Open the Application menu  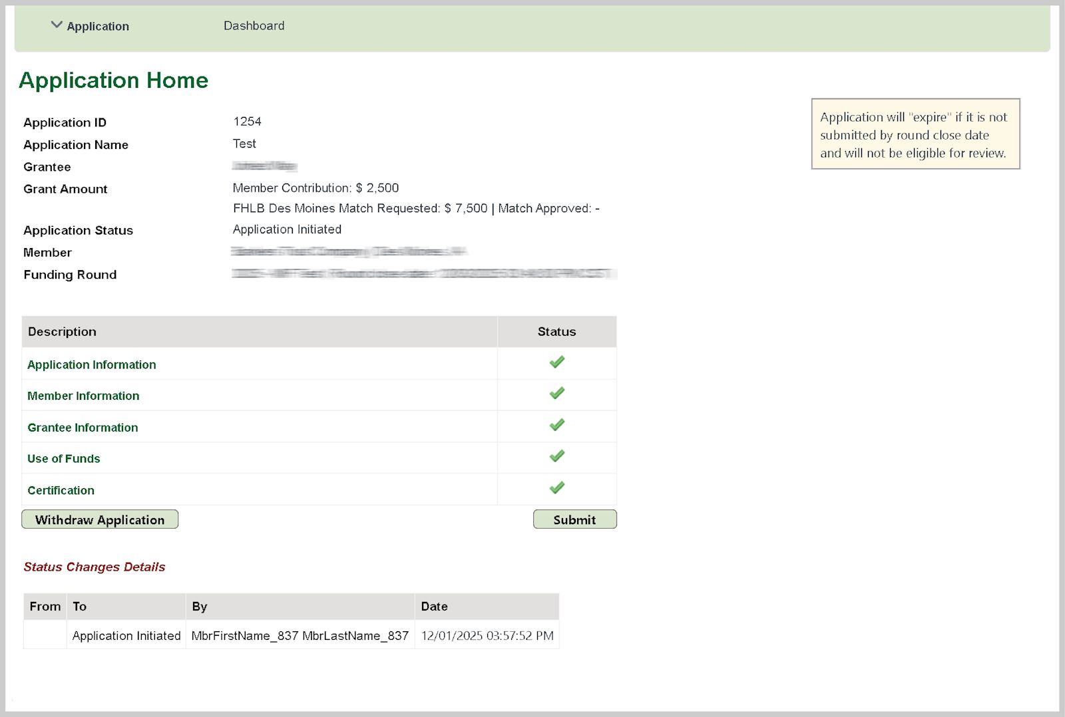pyautogui.click(x=98, y=27)
